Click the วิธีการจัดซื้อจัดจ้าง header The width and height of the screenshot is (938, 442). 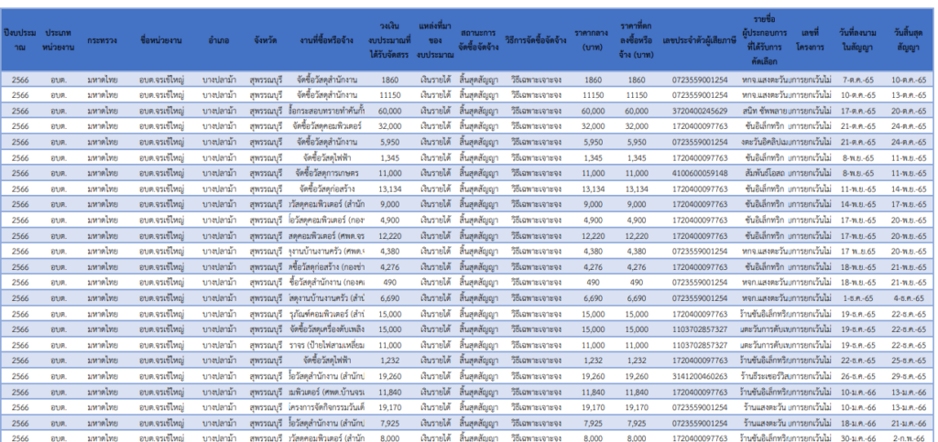tap(536, 40)
